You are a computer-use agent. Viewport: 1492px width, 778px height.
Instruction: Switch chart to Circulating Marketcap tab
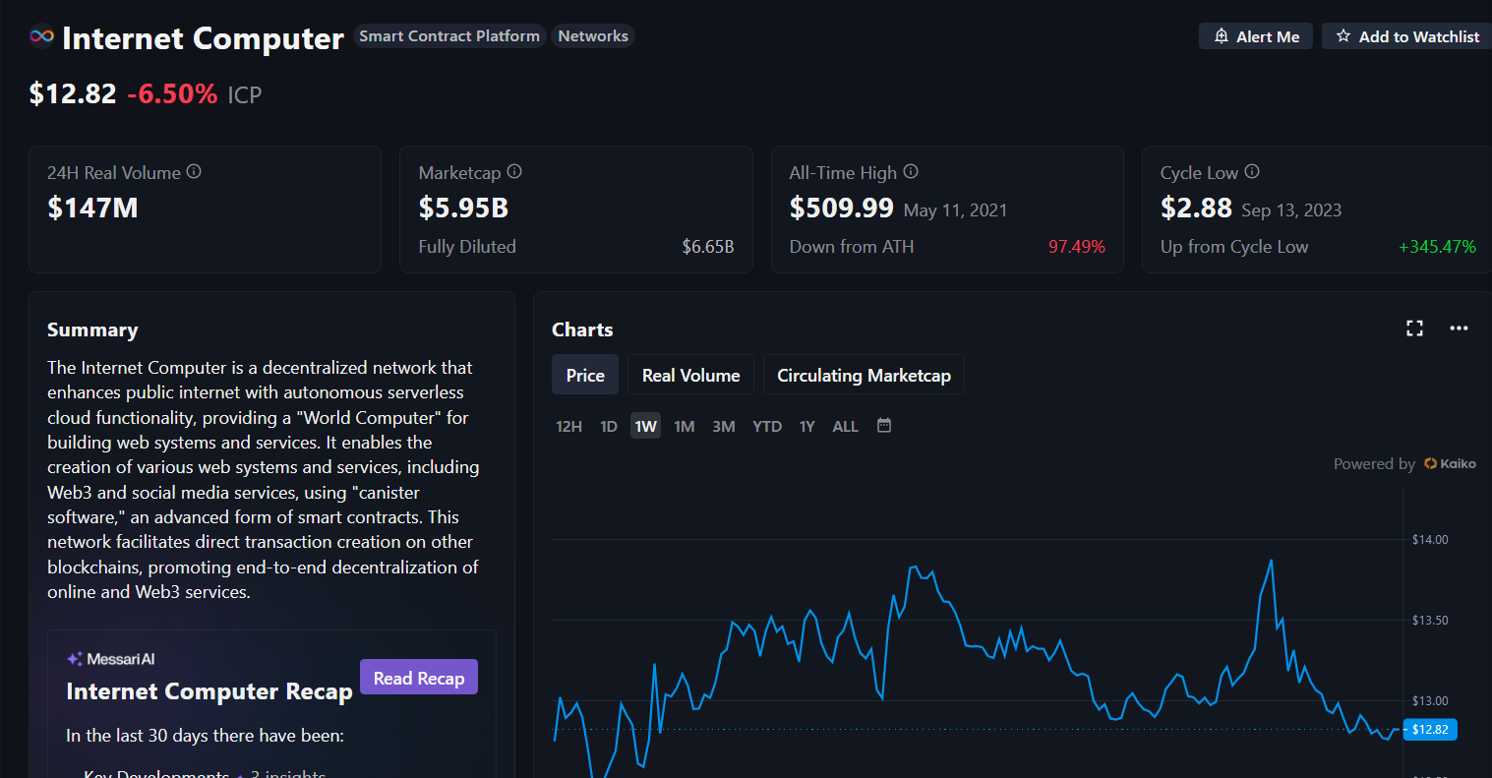click(864, 375)
